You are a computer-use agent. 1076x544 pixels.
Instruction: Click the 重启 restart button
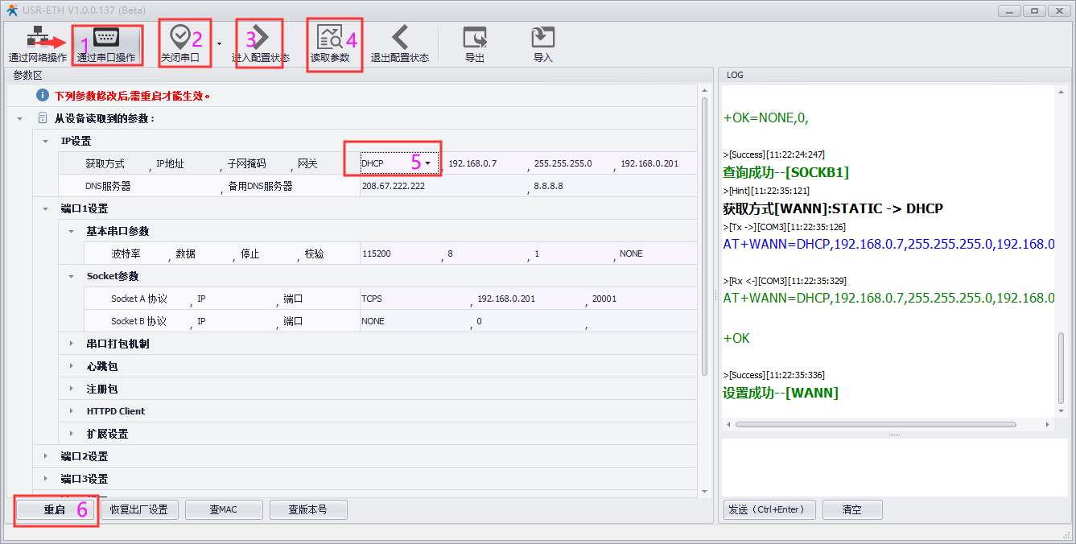click(x=55, y=509)
